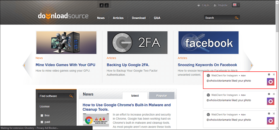
Task: Click Articles label above Backing Up Google 2FA
Action: (x=111, y=58)
